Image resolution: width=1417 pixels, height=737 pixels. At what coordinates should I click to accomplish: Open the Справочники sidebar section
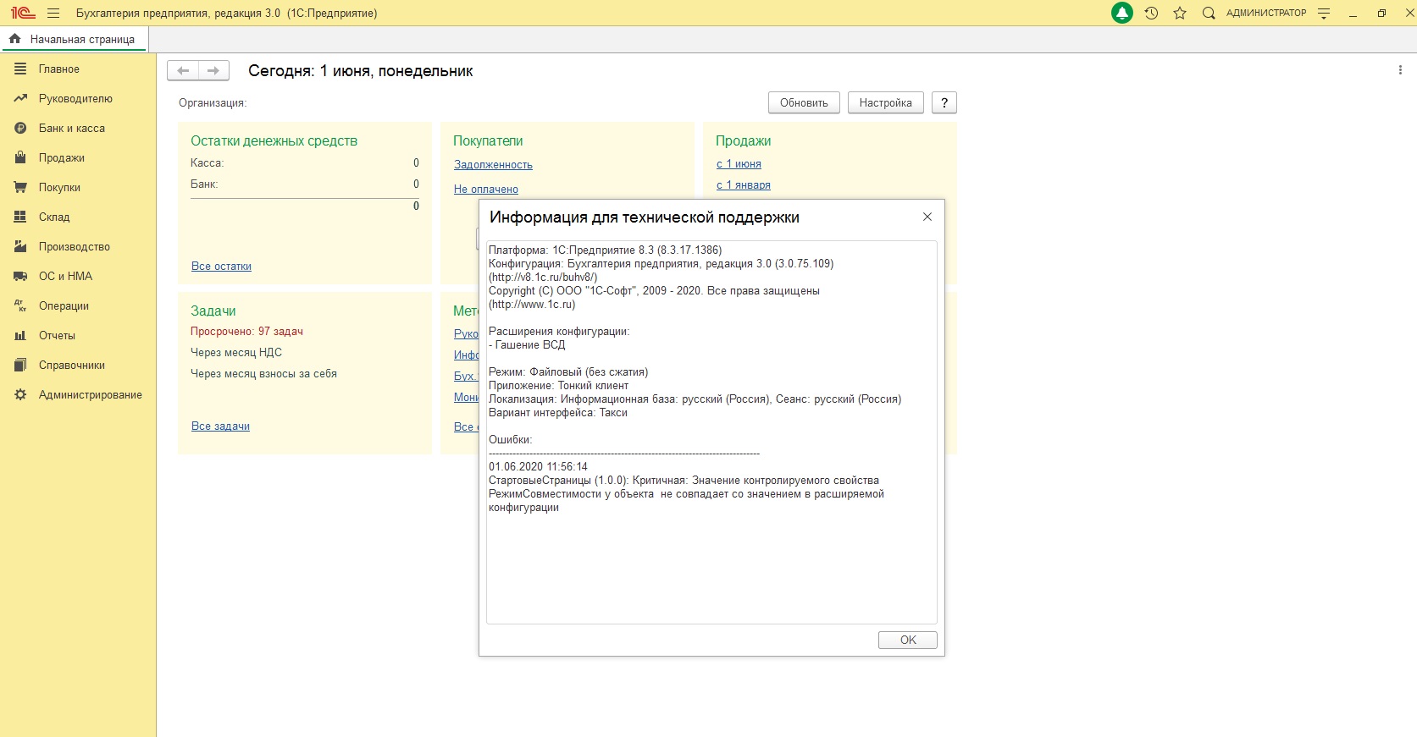click(72, 365)
